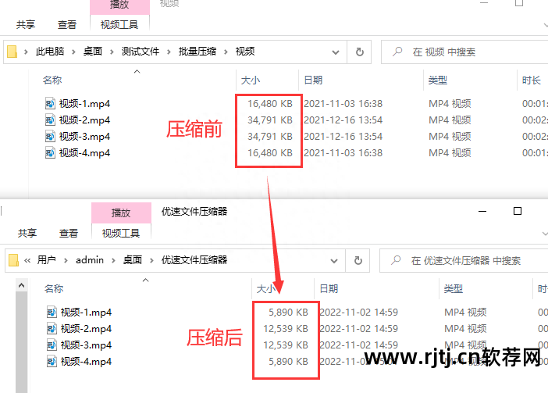Click the 视频-3.mp4 file icon in top window
Screen dimensions: 548x393
pos(50,137)
